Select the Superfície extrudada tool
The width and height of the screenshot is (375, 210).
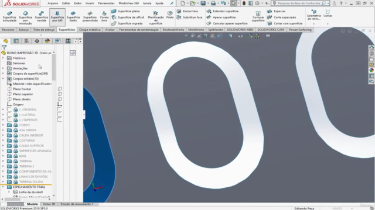[9, 16]
